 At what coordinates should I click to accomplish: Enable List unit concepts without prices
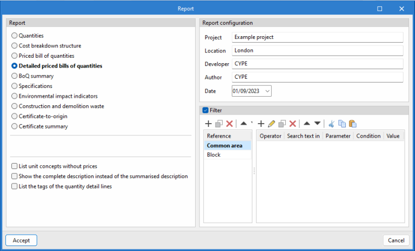[x=54, y=166]
